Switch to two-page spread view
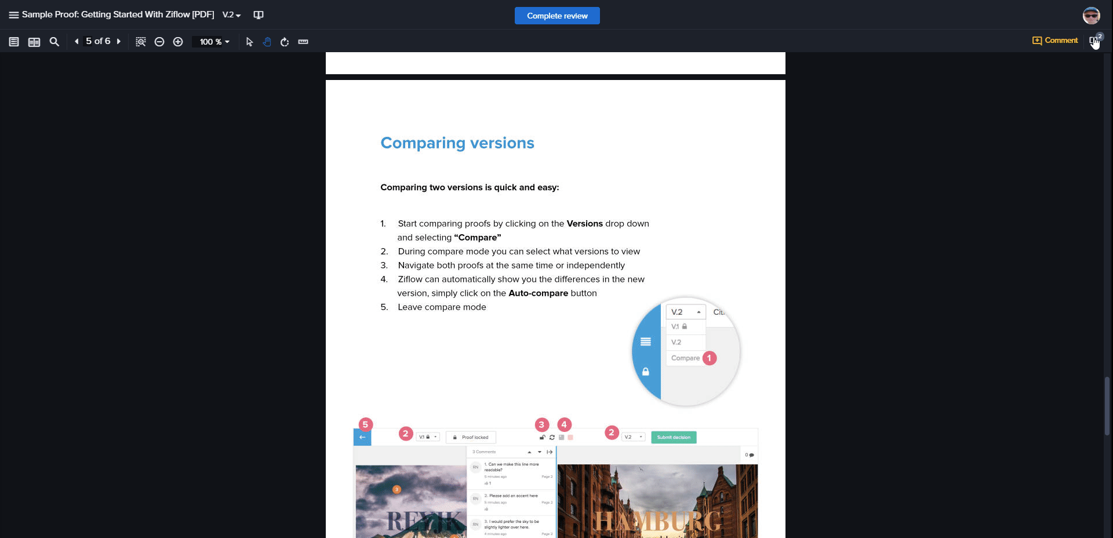The height and width of the screenshot is (538, 1113). (x=34, y=42)
